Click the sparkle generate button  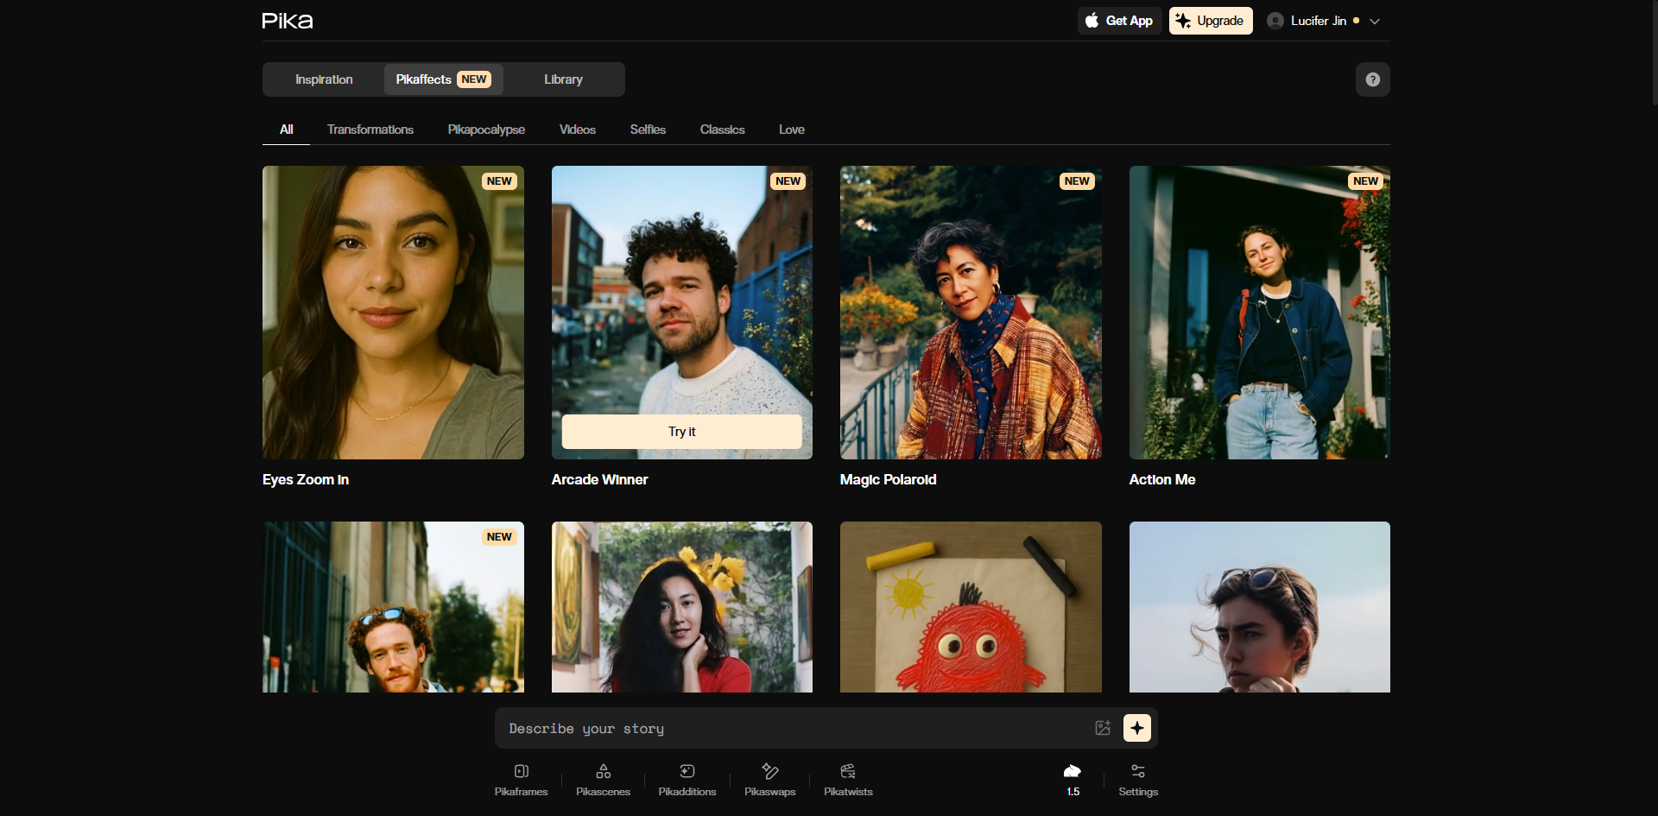tap(1136, 728)
